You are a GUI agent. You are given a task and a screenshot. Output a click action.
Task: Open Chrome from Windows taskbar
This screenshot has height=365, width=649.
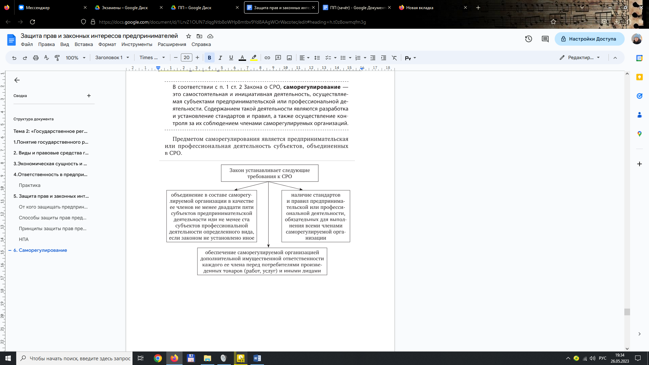coord(158,358)
